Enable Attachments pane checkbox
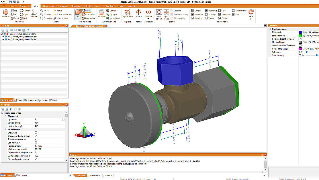The image size is (319, 180). [x=233, y=11]
